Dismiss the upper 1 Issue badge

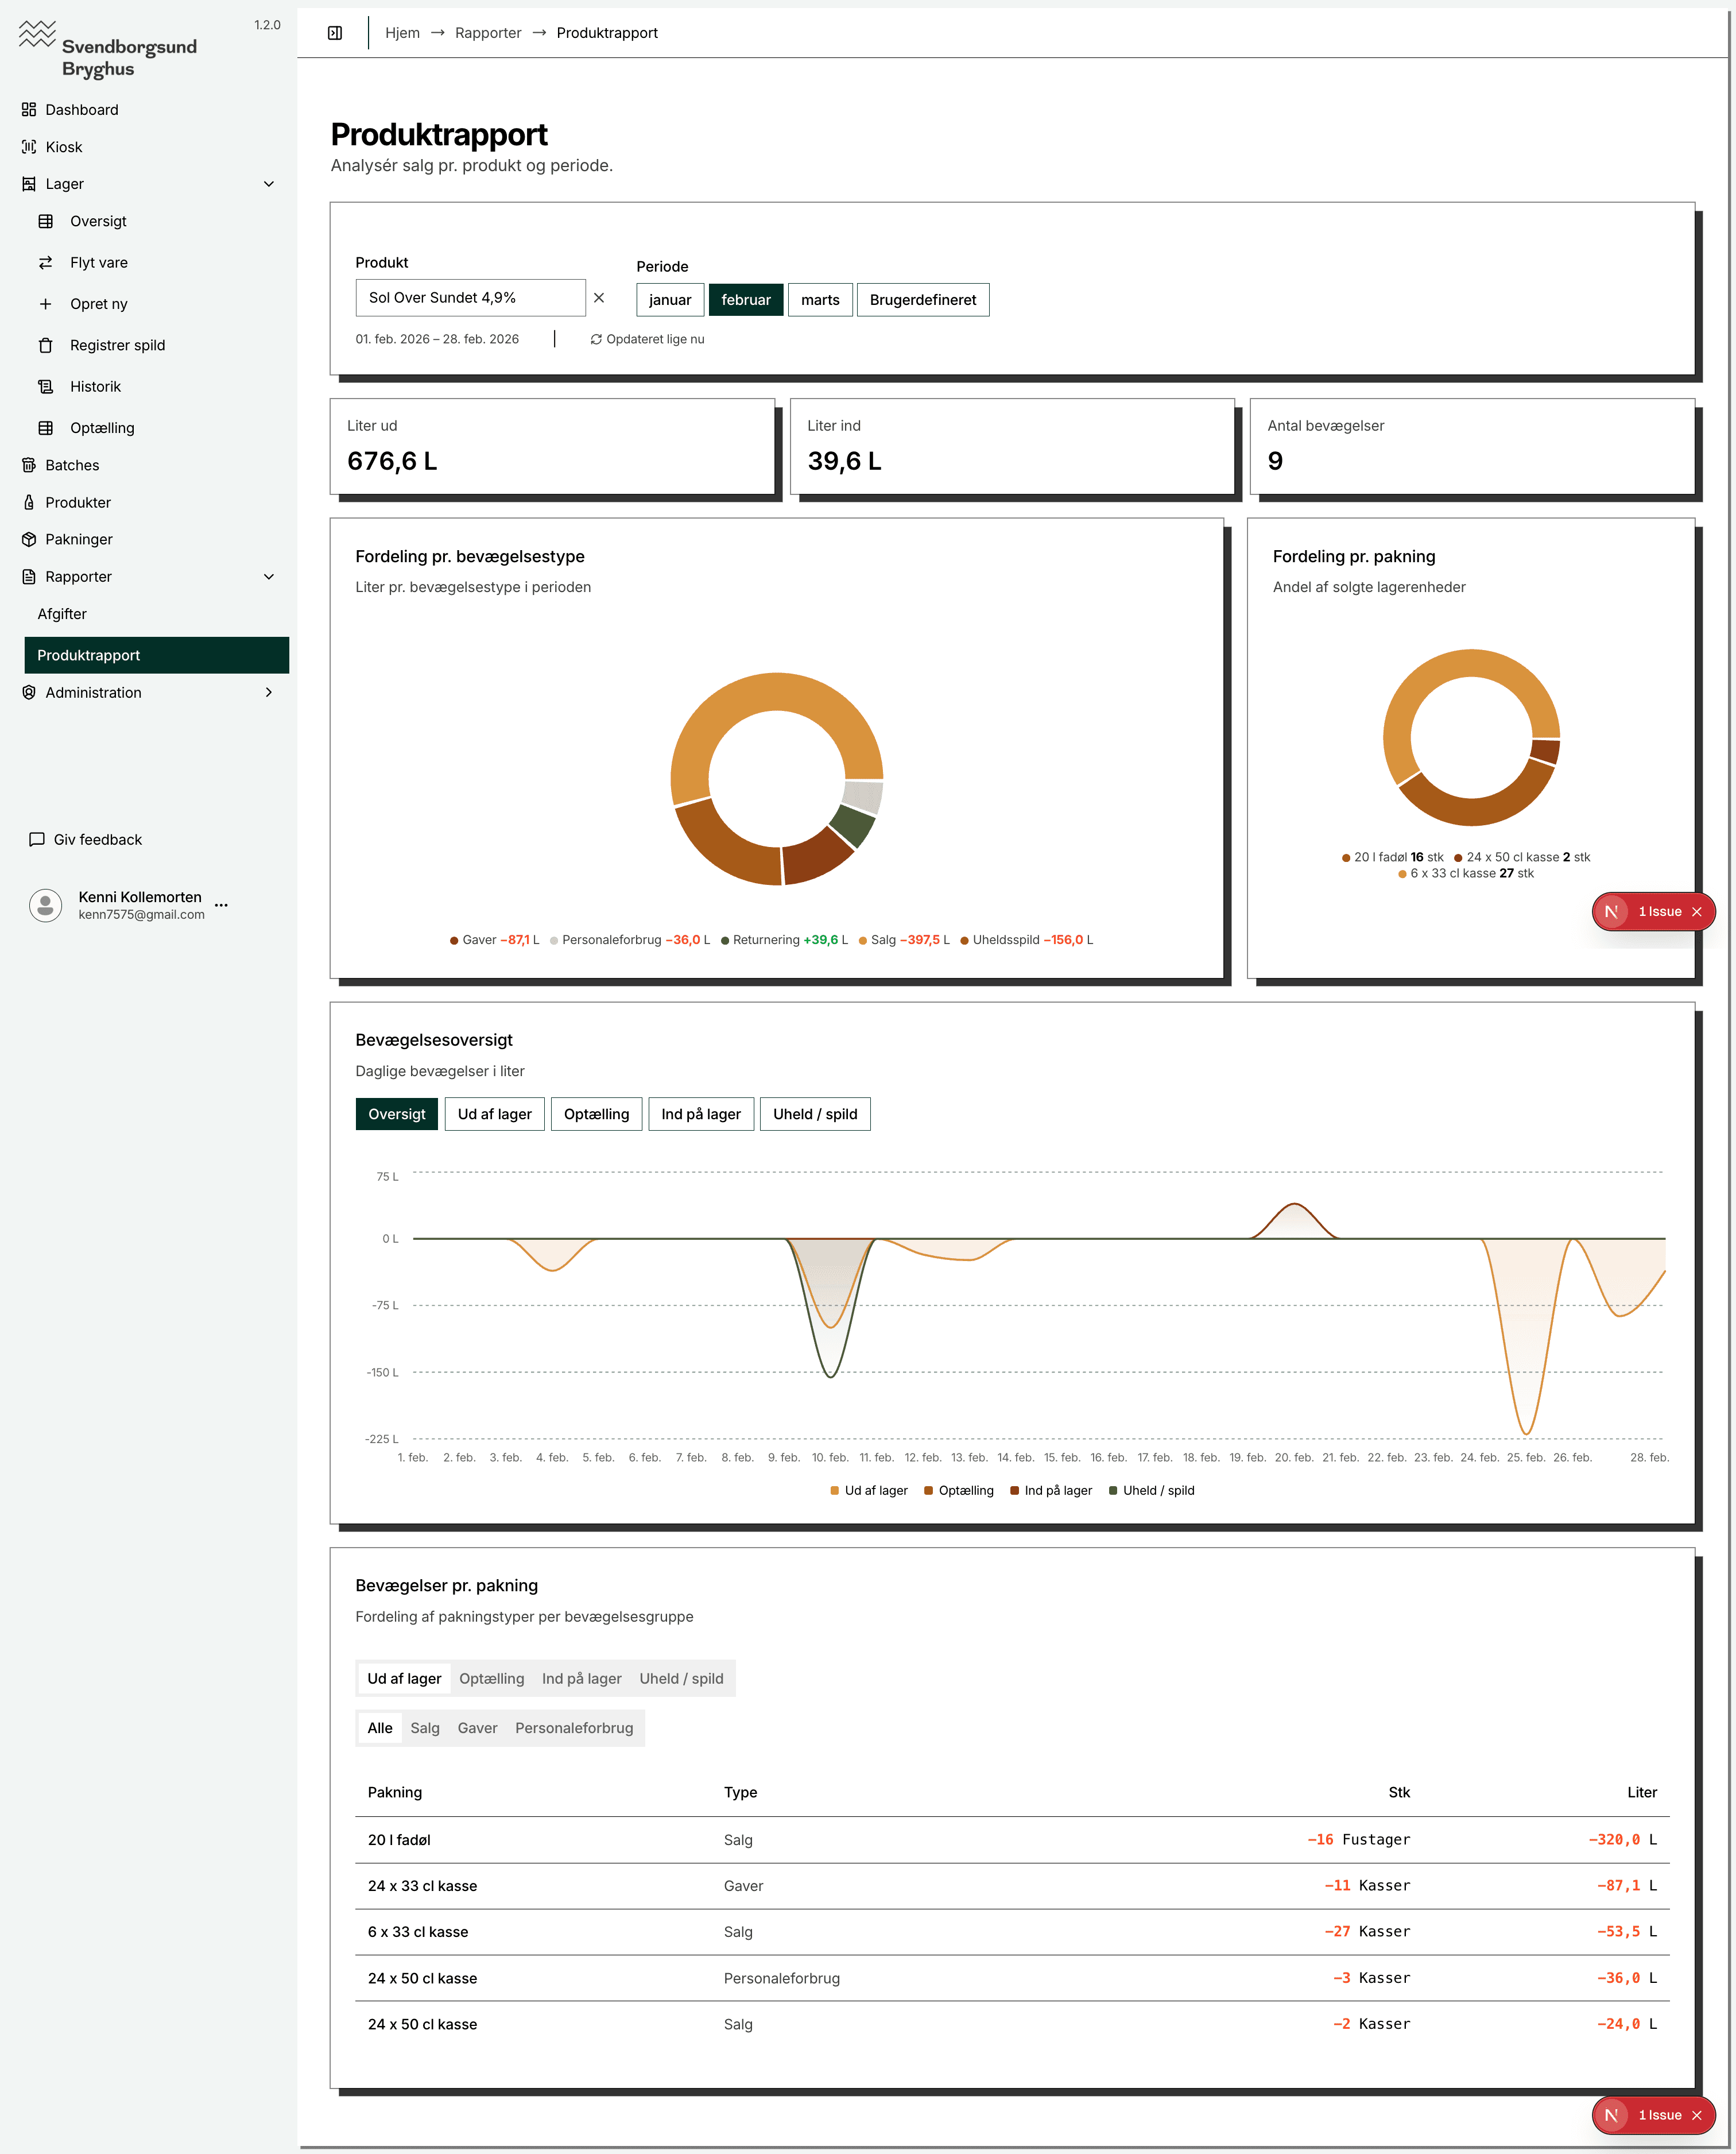coord(1697,911)
